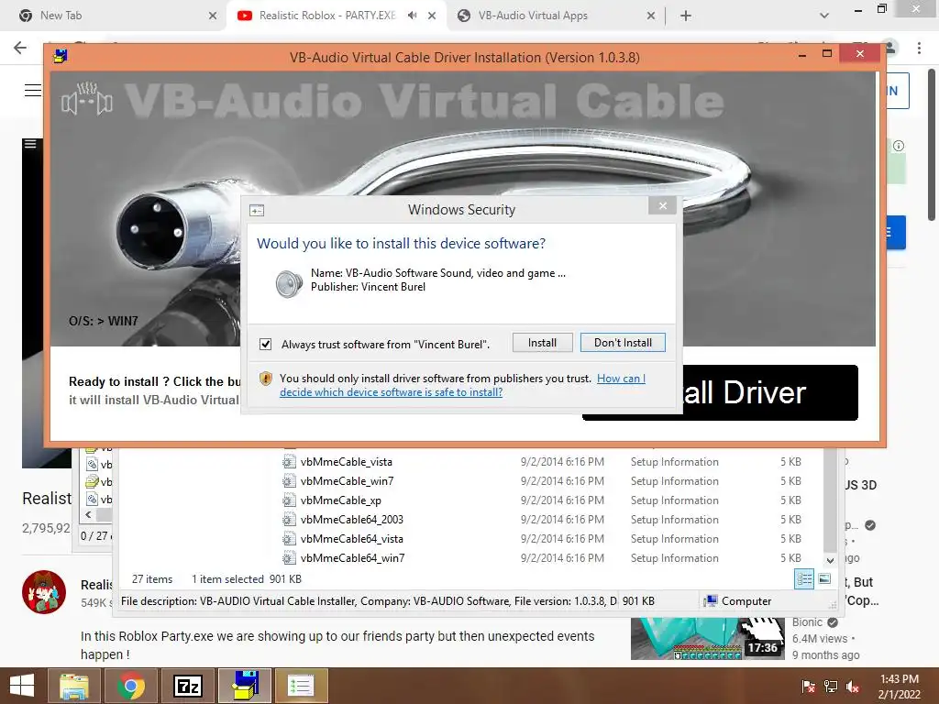Click the YouTube channel avatar

[44, 591]
